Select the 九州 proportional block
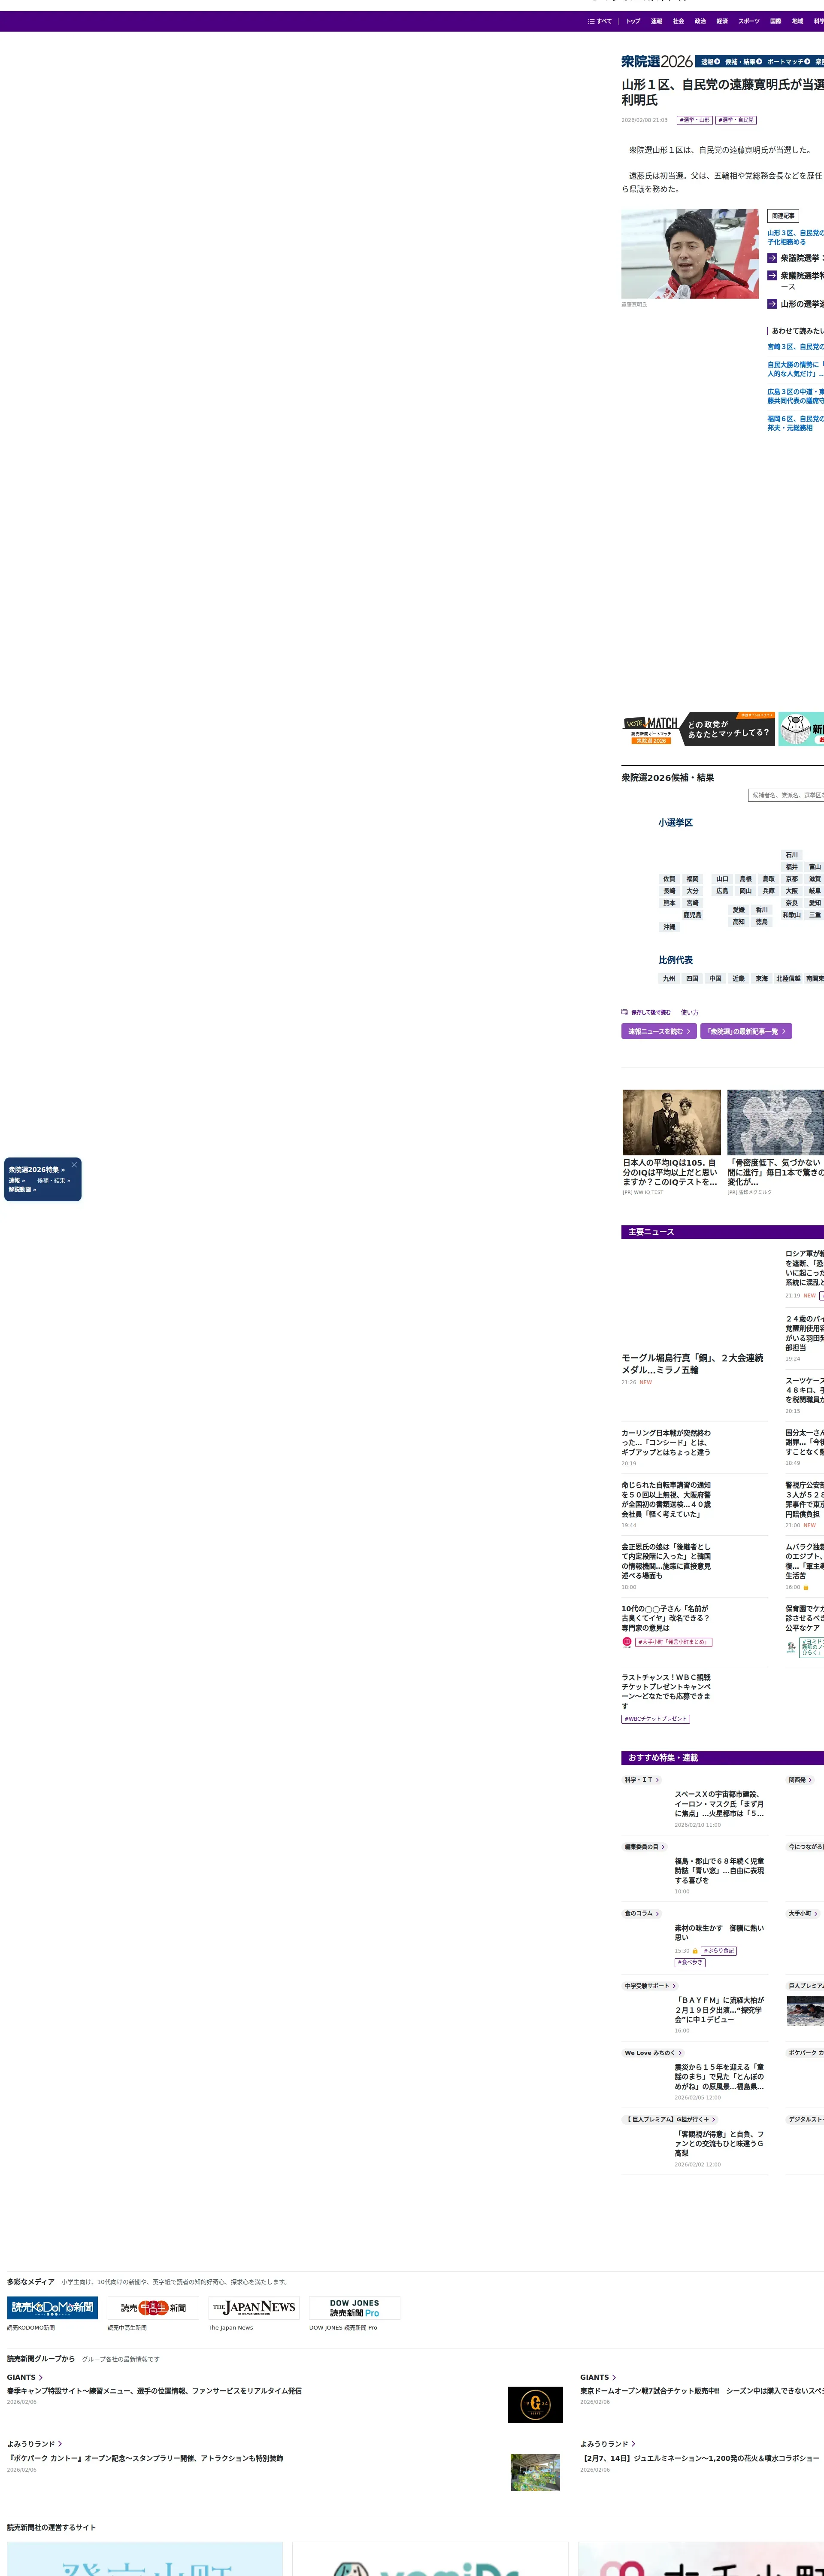The image size is (824, 2576). 669,979
